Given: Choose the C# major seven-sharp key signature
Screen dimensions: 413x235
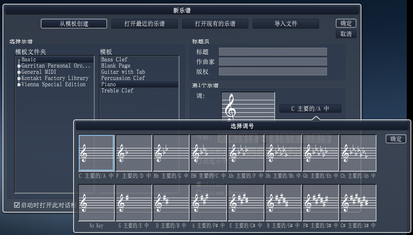Looking at the screenshot, I should click(358, 203).
